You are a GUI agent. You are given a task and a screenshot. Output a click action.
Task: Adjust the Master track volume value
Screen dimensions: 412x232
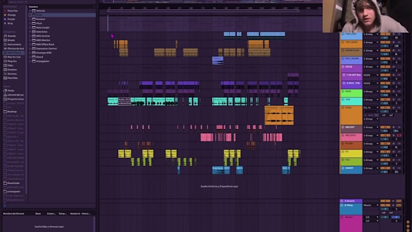coord(385,217)
